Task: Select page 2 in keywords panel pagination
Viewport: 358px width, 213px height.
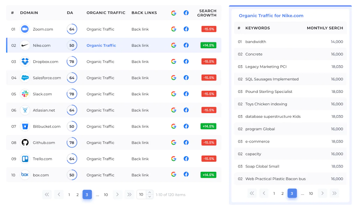Action: click(282, 193)
